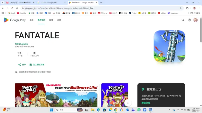Show hidden system tray icons
This screenshot has height=113, width=202.
(170, 110)
